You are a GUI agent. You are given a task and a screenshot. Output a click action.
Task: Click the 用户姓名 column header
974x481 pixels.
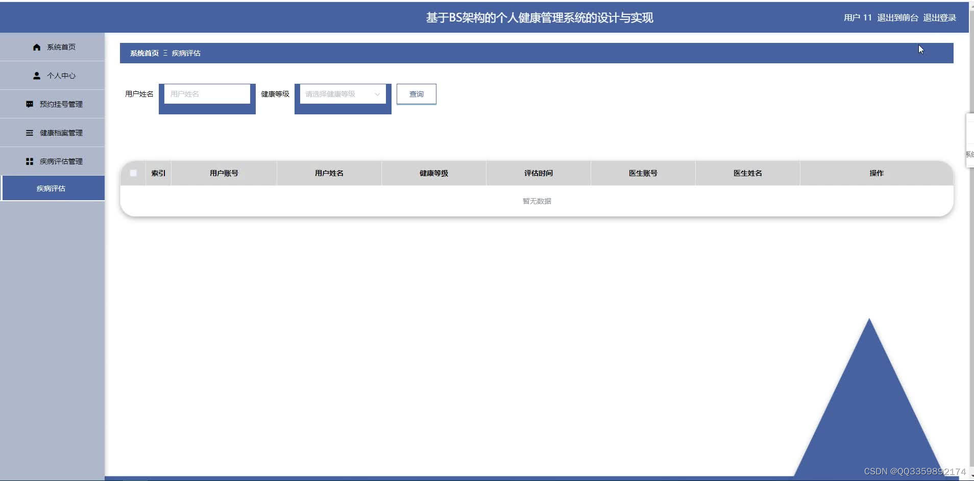(329, 173)
